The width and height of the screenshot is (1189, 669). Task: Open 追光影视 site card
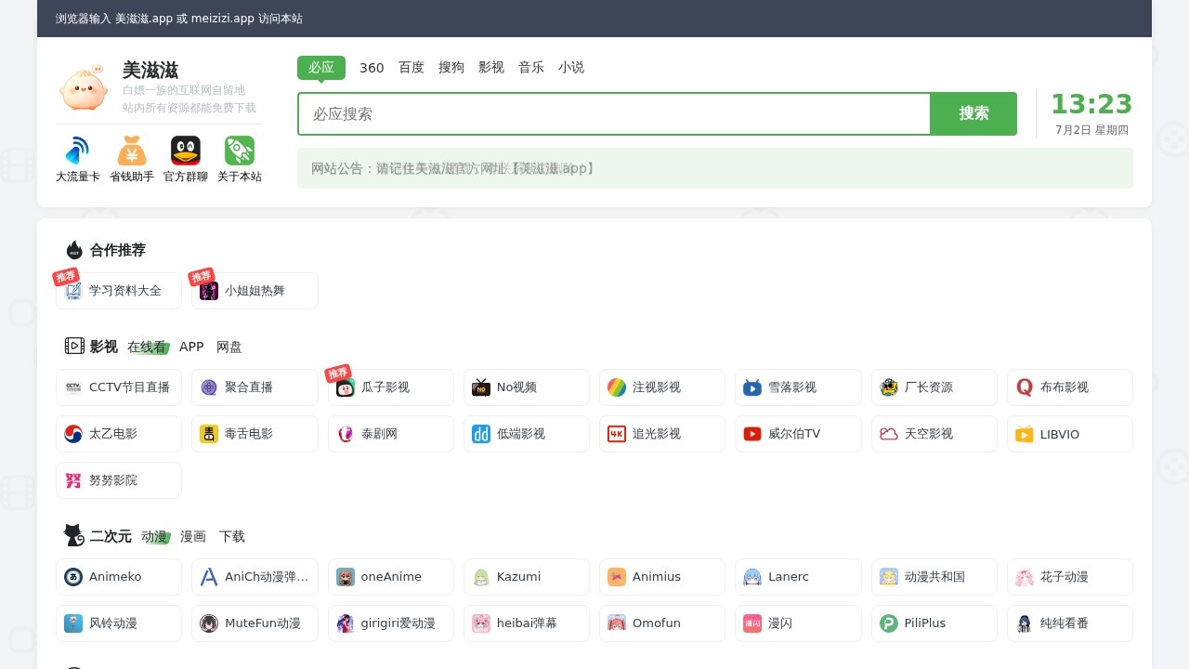(662, 434)
